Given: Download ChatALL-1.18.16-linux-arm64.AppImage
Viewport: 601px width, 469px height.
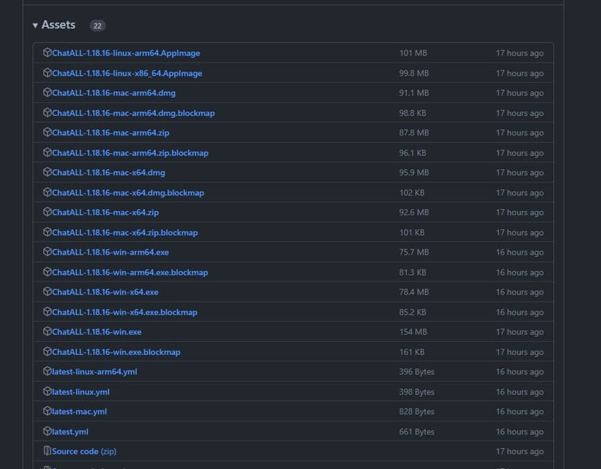Looking at the screenshot, I should (126, 53).
